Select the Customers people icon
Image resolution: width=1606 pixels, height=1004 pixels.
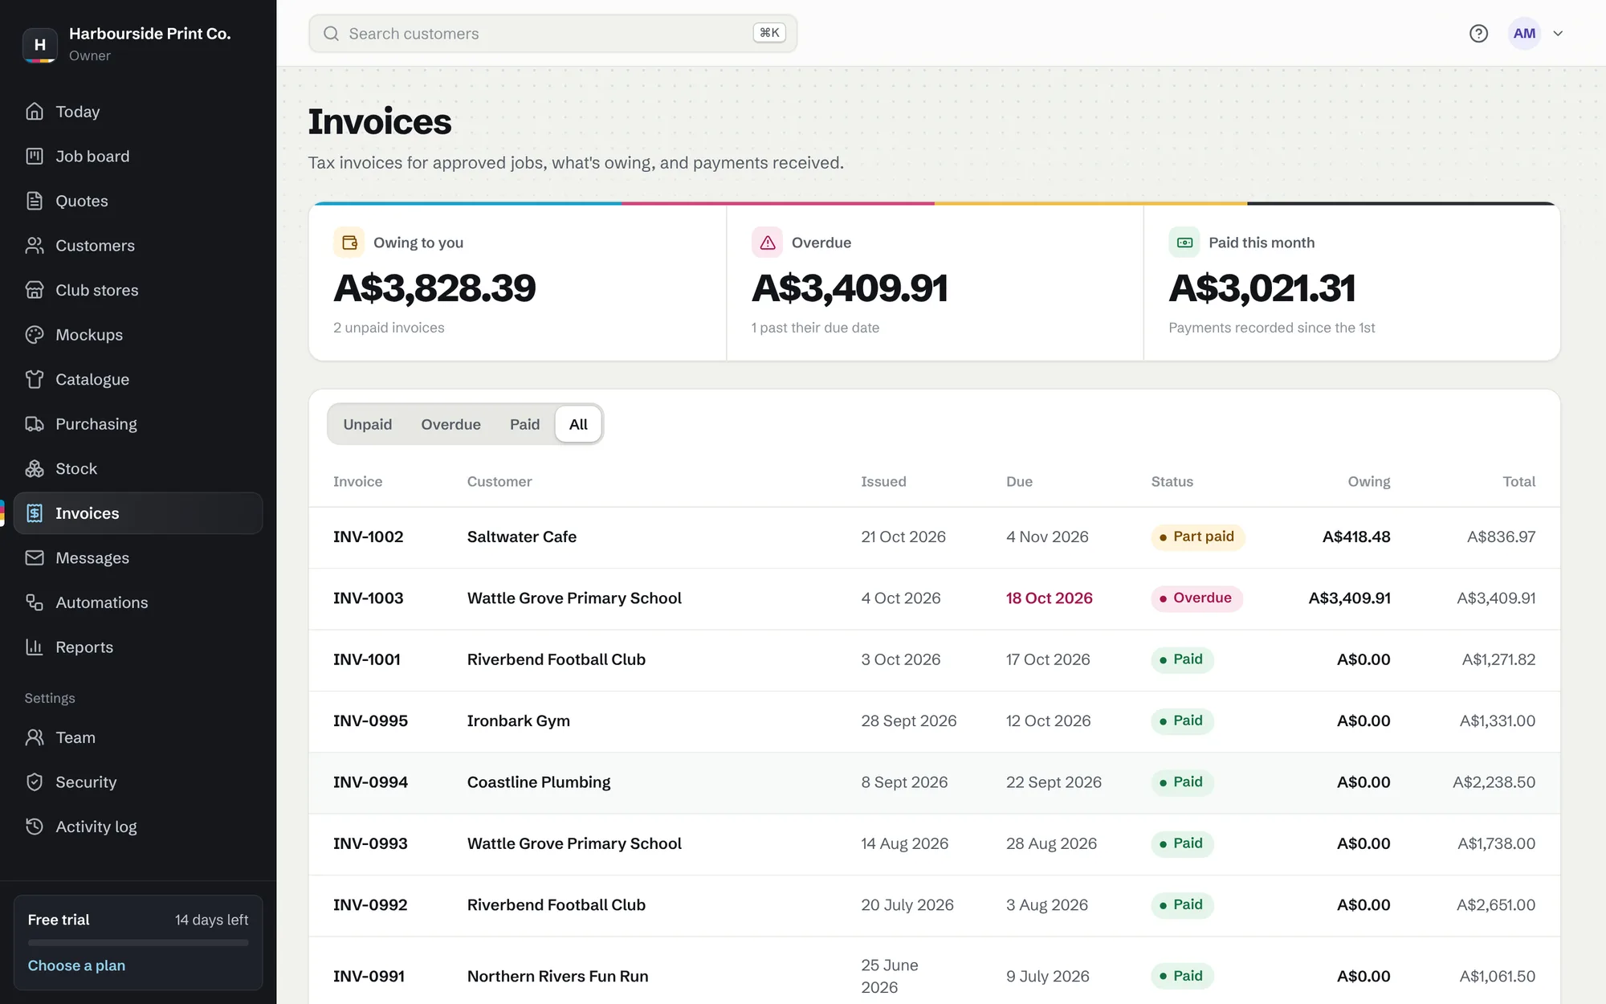pos(35,246)
